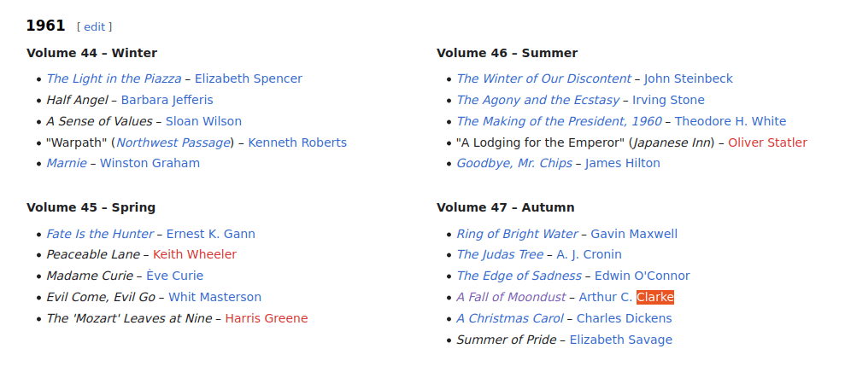Open Elizabeth Spencer author page
845x372 pixels.
[249, 78]
